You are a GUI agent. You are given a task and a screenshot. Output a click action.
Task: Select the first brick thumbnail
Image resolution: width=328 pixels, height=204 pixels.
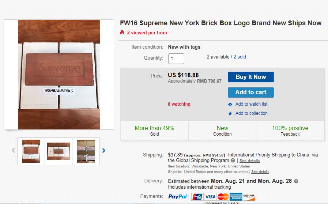click(31, 151)
